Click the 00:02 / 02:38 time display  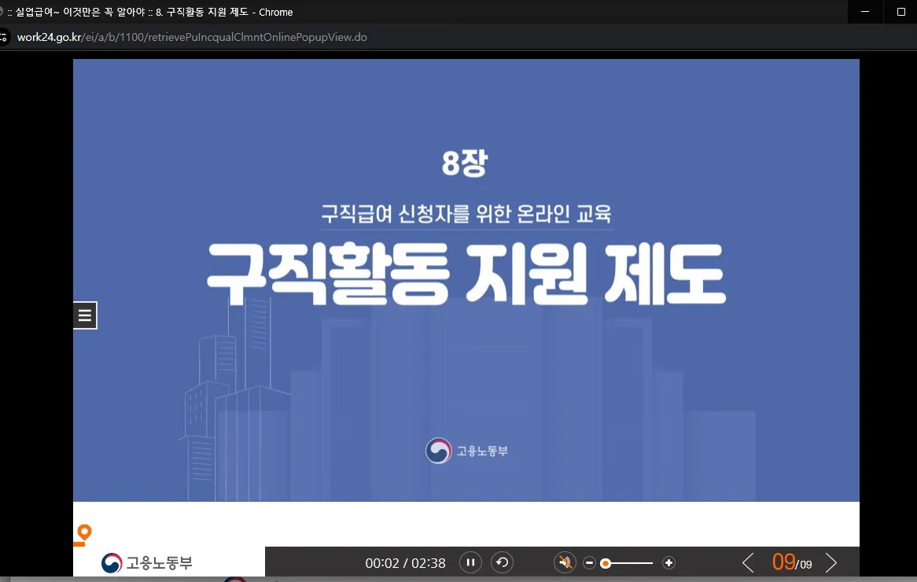[405, 563]
